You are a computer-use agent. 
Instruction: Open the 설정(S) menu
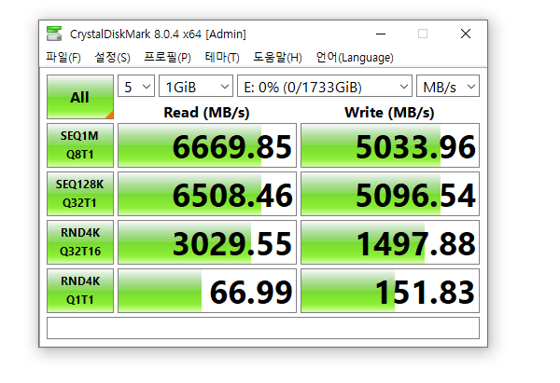point(112,58)
